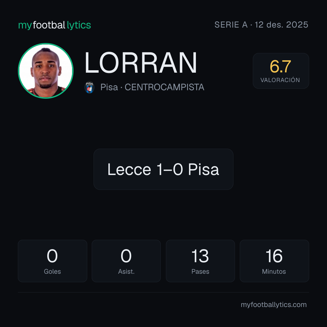Click the SERIE A 12 des. 2025 date
The height and width of the screenshot is (327, 327).
(x=261, y=25)
